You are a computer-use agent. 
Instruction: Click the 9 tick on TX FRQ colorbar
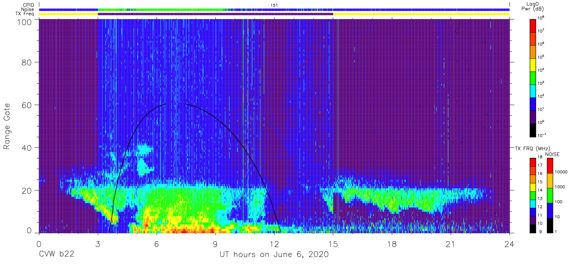pyautogui.click(x=540, y=231)
